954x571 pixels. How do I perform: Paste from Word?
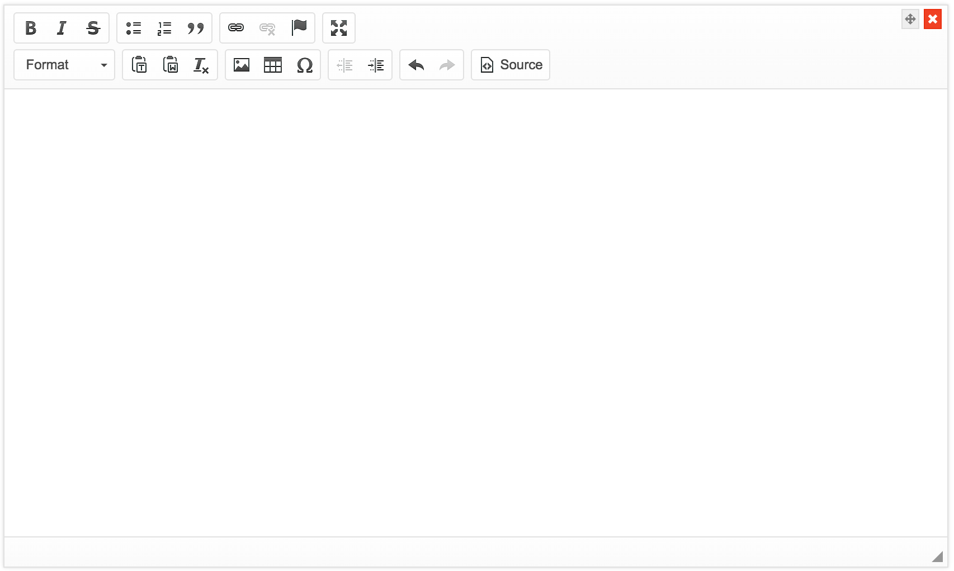171,65
